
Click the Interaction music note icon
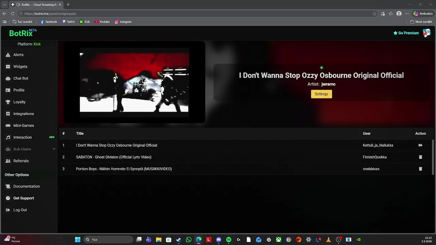coord(8,137)
